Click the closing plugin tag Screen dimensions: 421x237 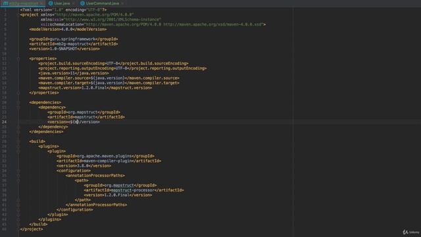(58, 215)
